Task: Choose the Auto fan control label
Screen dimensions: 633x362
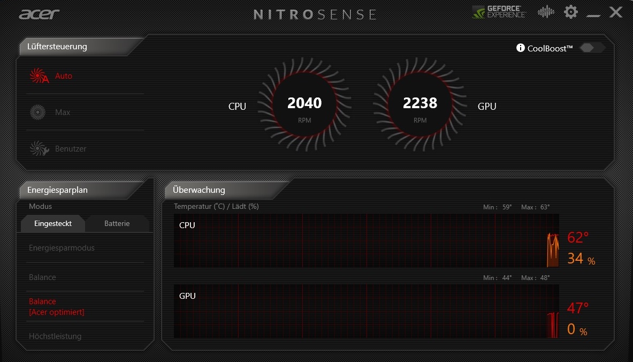Action: pyautogui.click(x=63, y=76)
